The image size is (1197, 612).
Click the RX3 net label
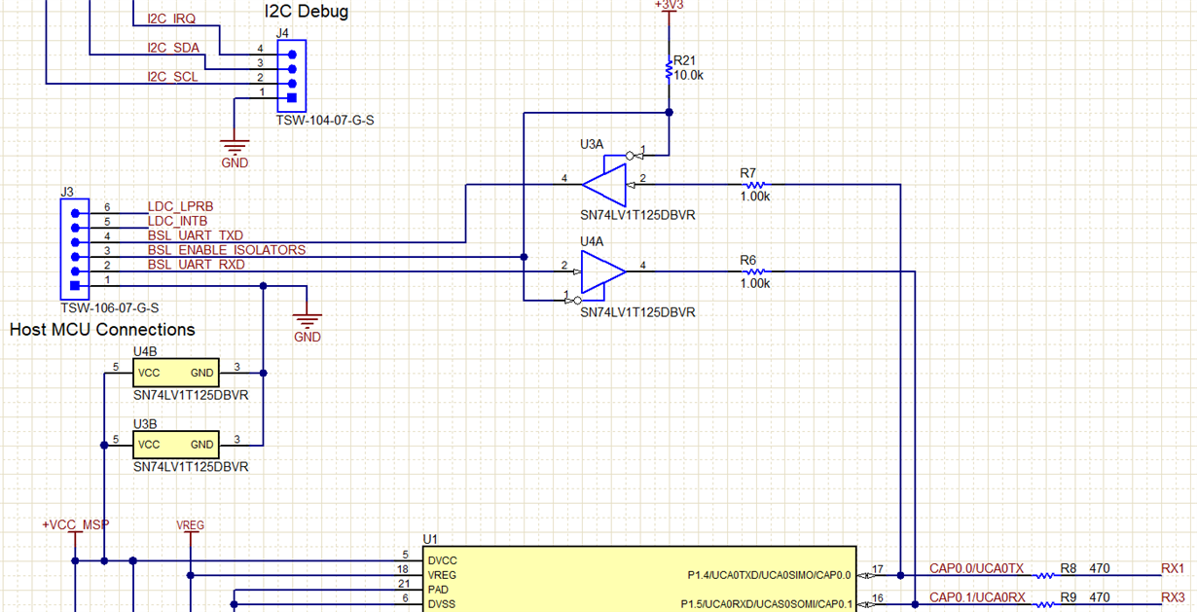1173,597
